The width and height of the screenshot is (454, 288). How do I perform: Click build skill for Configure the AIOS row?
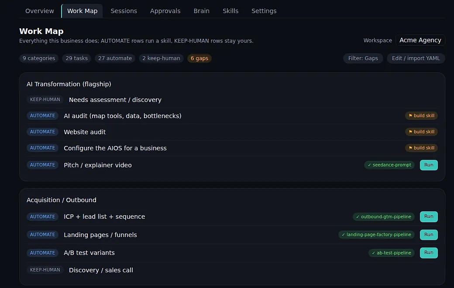[x=421, y=148]
